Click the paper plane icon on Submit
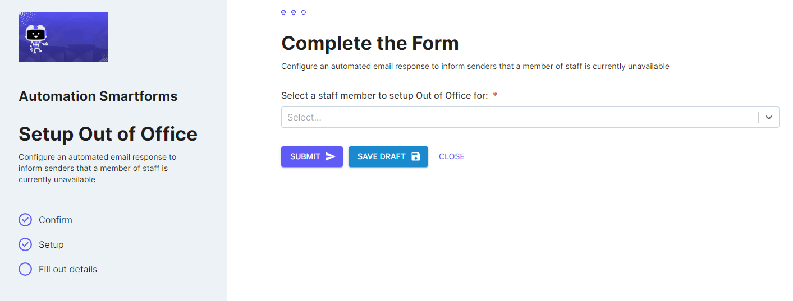793x301 pixels. click(x=331, y=156)
